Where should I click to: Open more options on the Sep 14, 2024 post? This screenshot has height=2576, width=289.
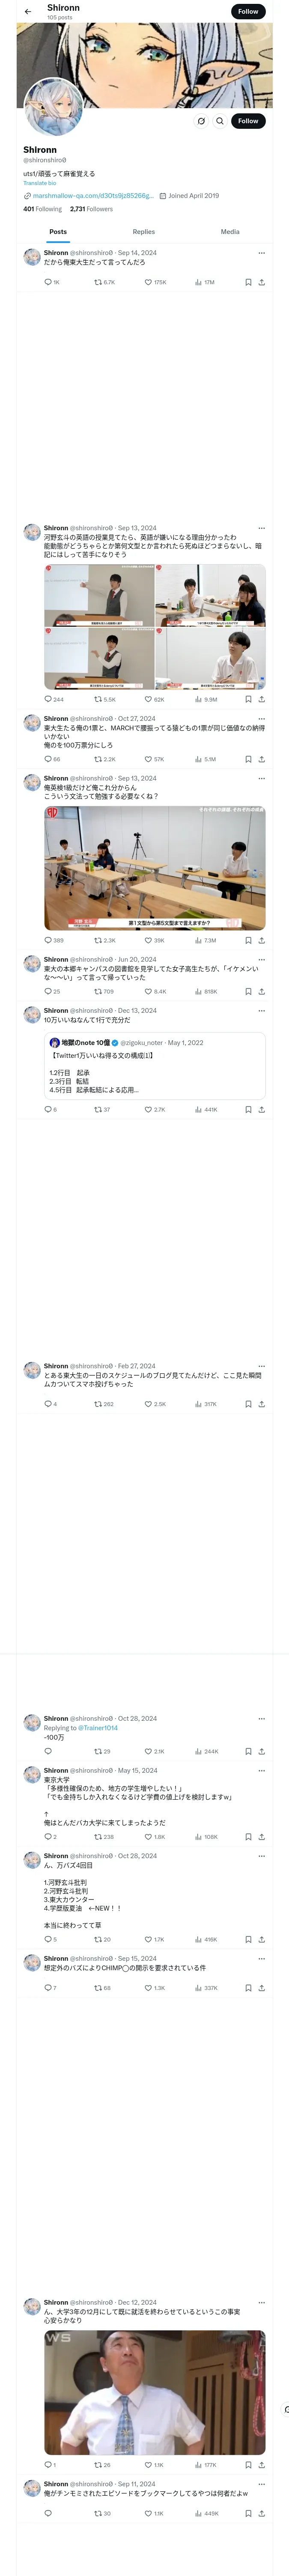click(262, 253)
